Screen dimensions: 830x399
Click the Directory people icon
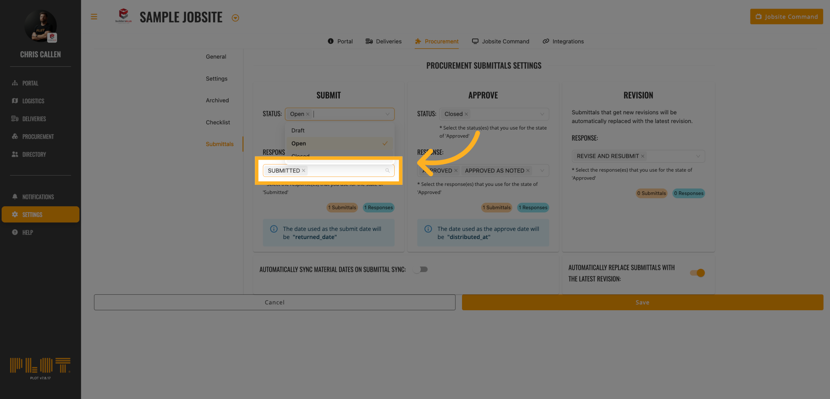point(15,154)
